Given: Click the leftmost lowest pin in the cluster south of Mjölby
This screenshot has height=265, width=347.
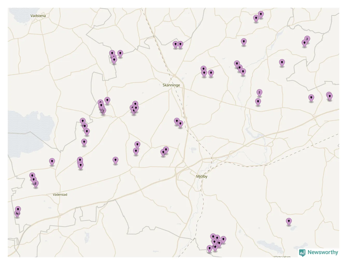Looking at the screenshot, I should coord(210,249).
